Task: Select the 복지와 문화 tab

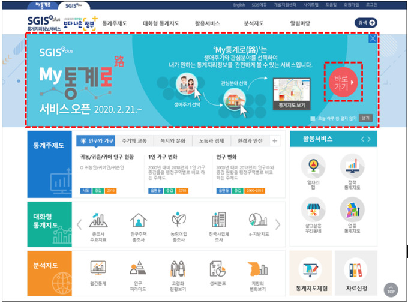Action: pos(173,141)
